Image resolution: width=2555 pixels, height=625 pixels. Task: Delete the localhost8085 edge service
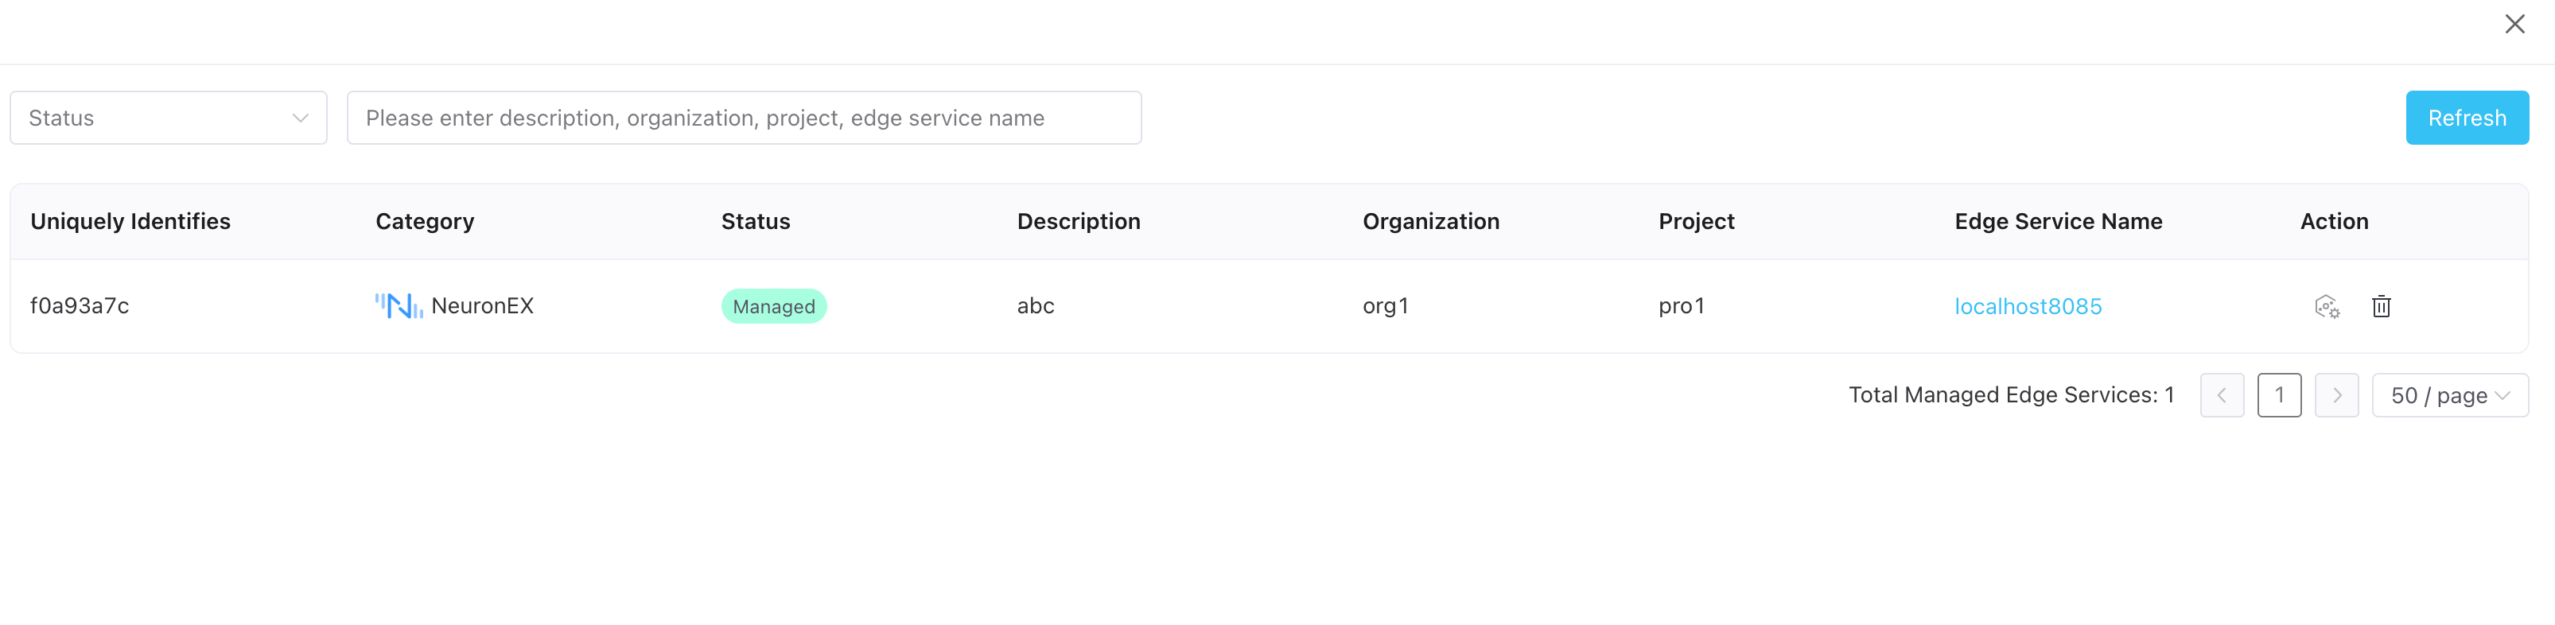coord(2382,307)
